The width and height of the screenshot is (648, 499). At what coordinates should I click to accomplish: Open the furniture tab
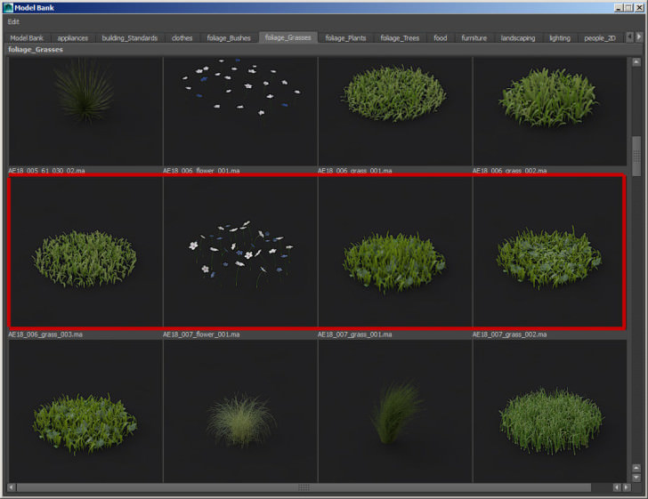click(474, 38)
